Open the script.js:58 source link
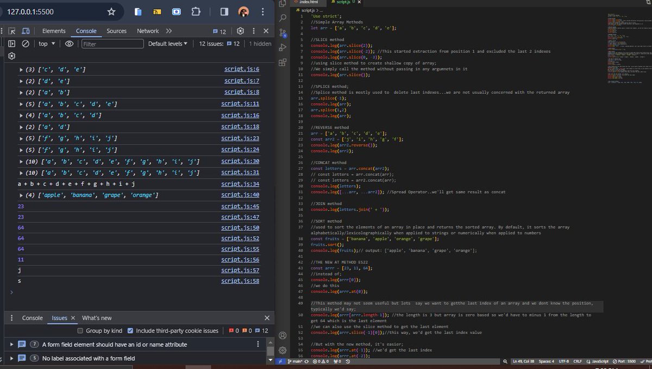This screenshot has width=652, height=369. pyautogui.click(x=240, y=281)
